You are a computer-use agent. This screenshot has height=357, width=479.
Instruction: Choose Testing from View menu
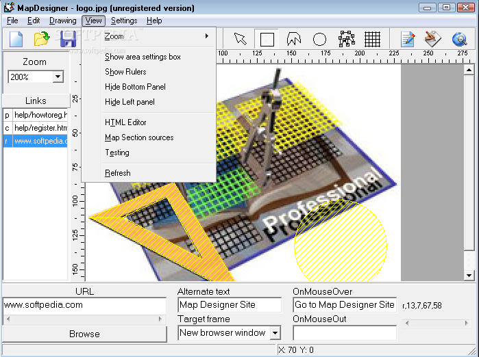point(149,153)
